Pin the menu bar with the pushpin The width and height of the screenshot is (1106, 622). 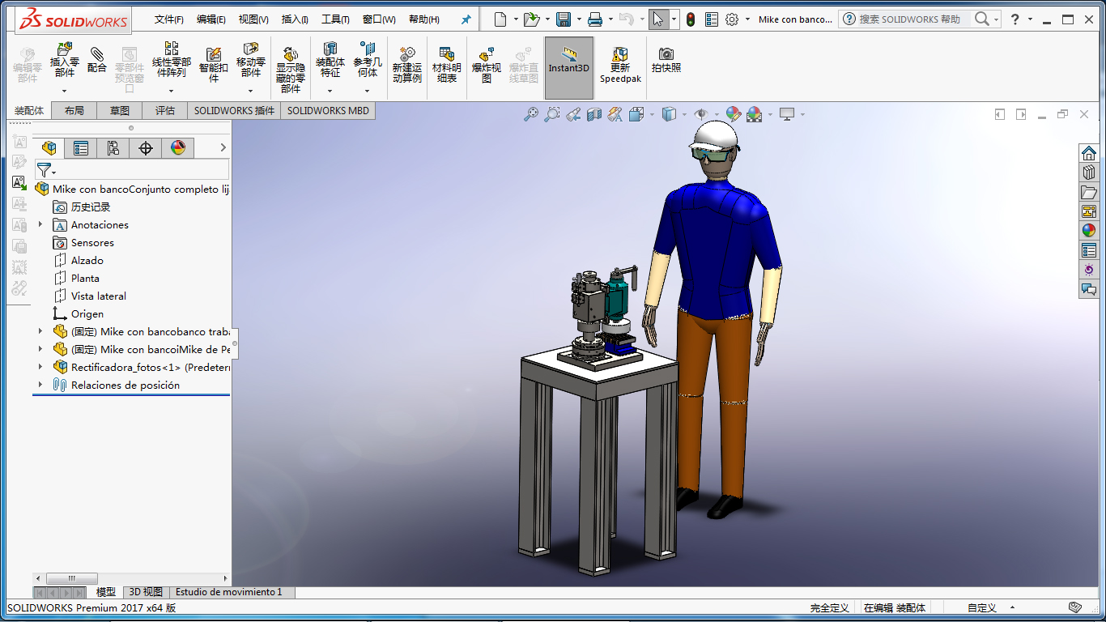pos(466,19)
